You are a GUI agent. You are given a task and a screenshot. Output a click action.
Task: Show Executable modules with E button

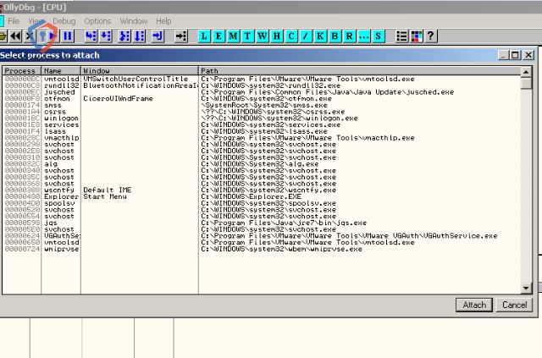pyautogui.click(x=220, y=36)
